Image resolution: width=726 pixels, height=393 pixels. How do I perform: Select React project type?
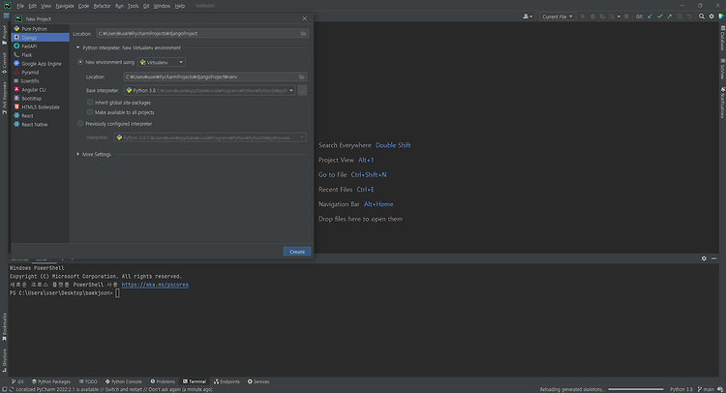tap(40, 116)
